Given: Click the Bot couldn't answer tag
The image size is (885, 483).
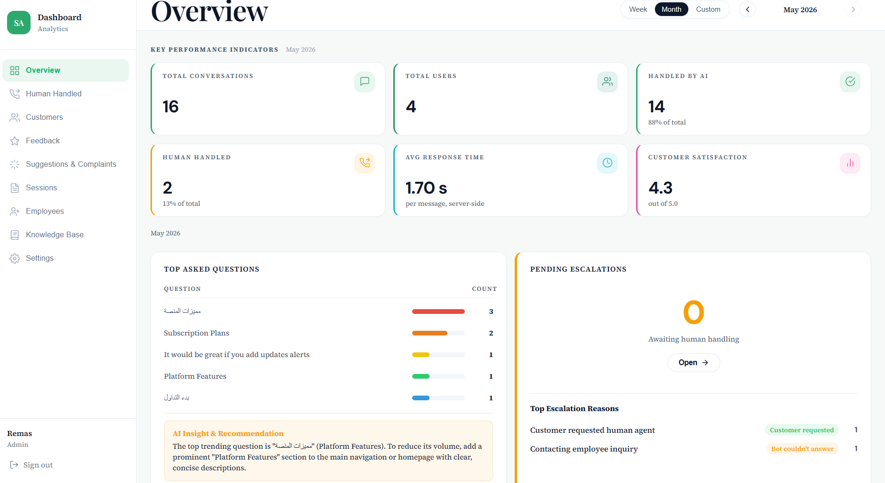Looking at the screenshot, I should [x=802, y=449].
